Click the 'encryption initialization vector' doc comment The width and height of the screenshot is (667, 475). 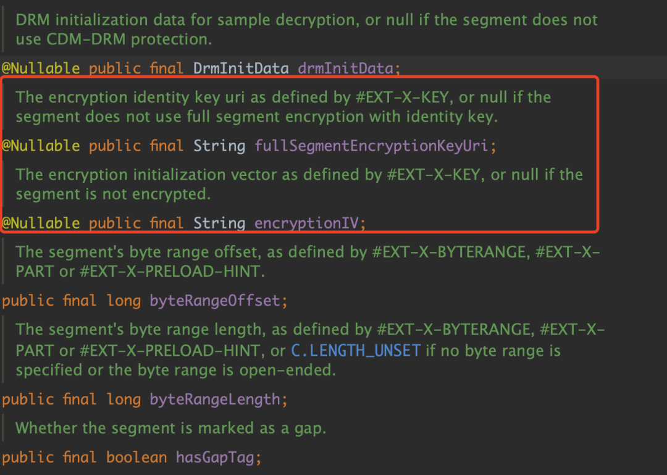point(299,184)
